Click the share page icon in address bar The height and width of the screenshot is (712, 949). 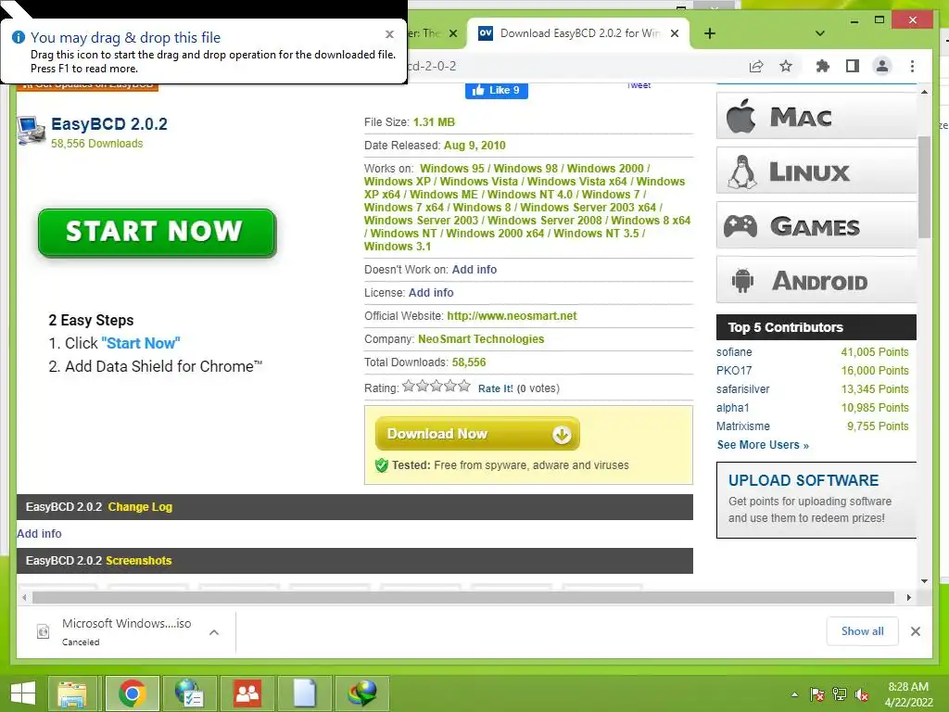point(756,66)
